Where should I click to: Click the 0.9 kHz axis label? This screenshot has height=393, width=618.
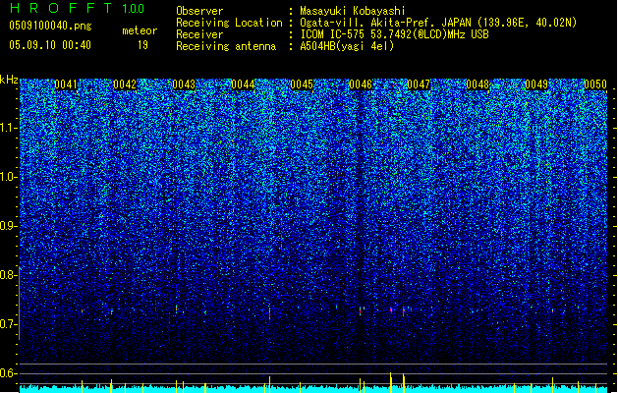click(9, 226)
